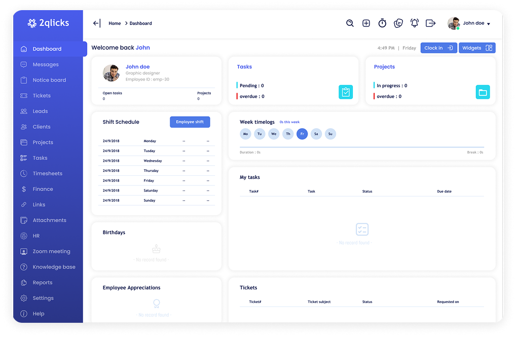516x337 pixels.
Task: Click the Knowledge base question icon
Action: (x=24, y=267)
